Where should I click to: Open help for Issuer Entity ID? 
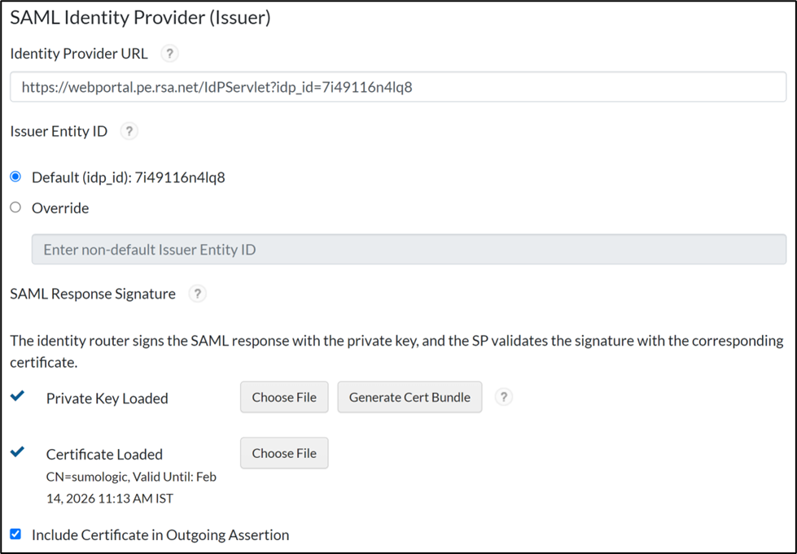click(128, 131)
